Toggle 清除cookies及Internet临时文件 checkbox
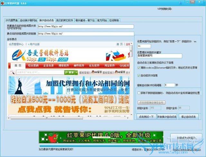This screenshot has width=206, height=157. pyautogui.click(x=139, y=68)
